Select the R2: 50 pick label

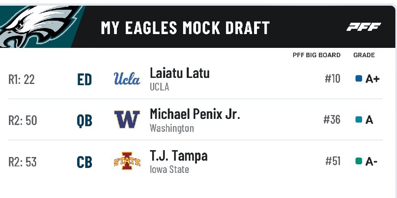(x=22, y=121)
